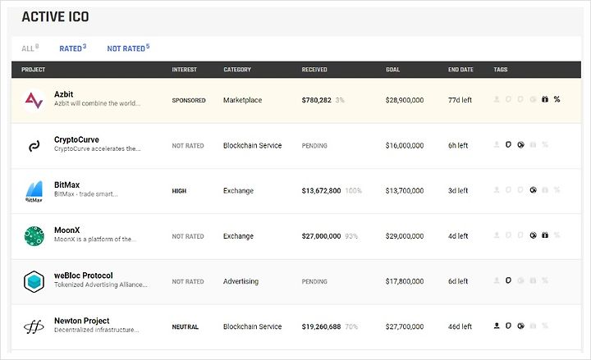
Task: Switch to the RATED tab
Action: coord(73,48)
